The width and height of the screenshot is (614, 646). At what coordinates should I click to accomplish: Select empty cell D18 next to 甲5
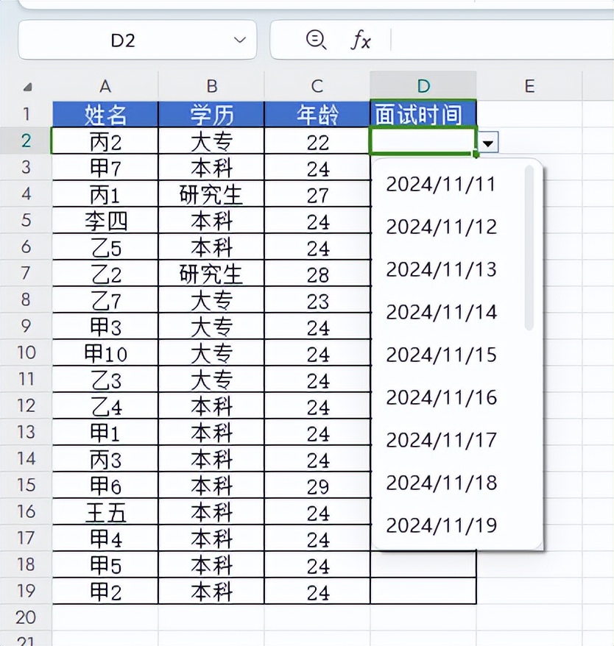[x=423, y=564]
